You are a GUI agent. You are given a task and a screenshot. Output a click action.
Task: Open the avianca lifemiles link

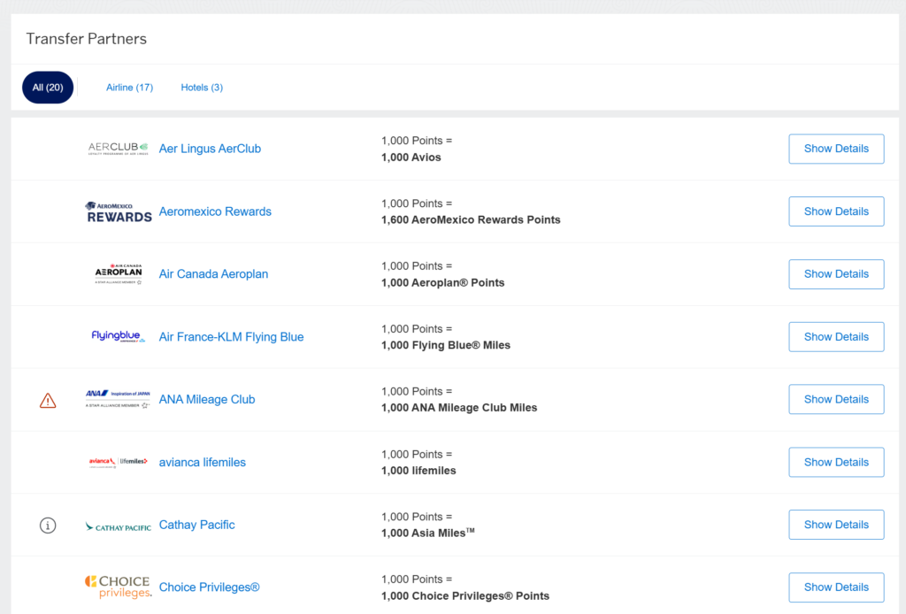coord(203,462)
